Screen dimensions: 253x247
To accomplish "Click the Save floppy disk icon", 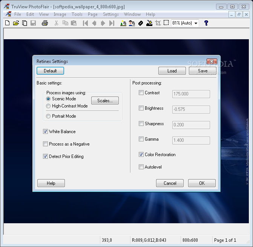I will click(x=33, y=23).
